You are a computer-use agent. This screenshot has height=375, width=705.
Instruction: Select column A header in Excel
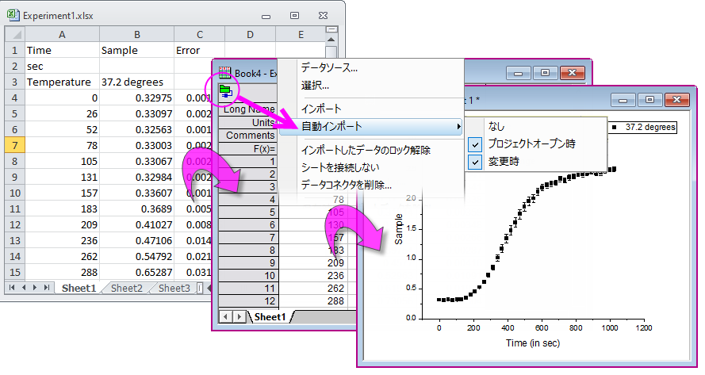62,35
